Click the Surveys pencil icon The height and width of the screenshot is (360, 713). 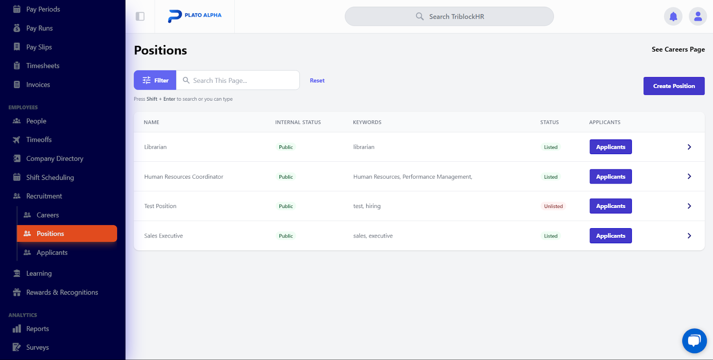[x=17, y=347]
